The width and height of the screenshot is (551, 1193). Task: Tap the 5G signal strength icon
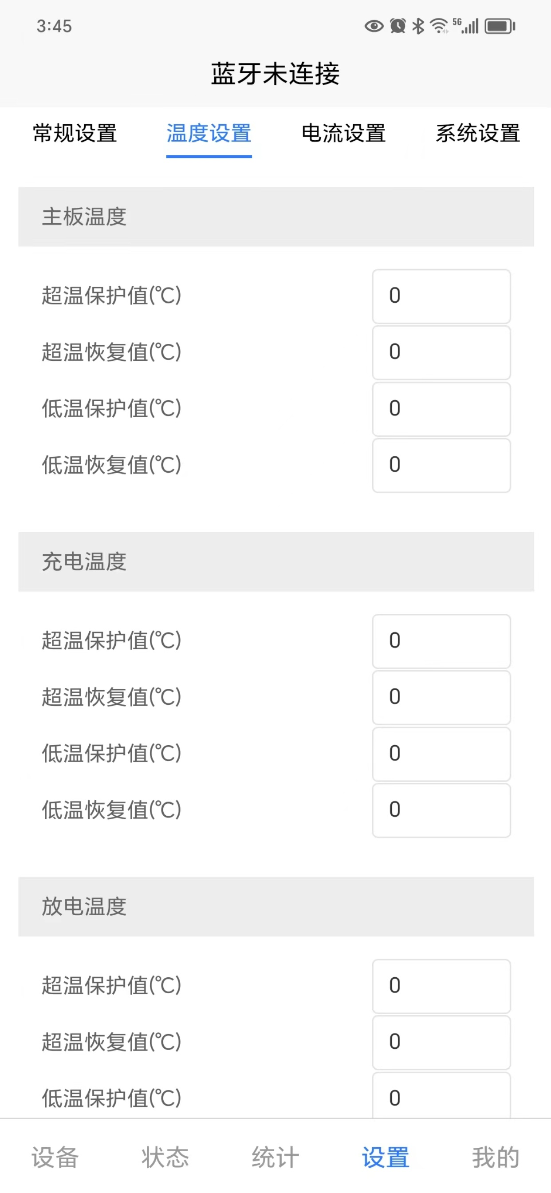pyautogui.click(x=466, y=26)
